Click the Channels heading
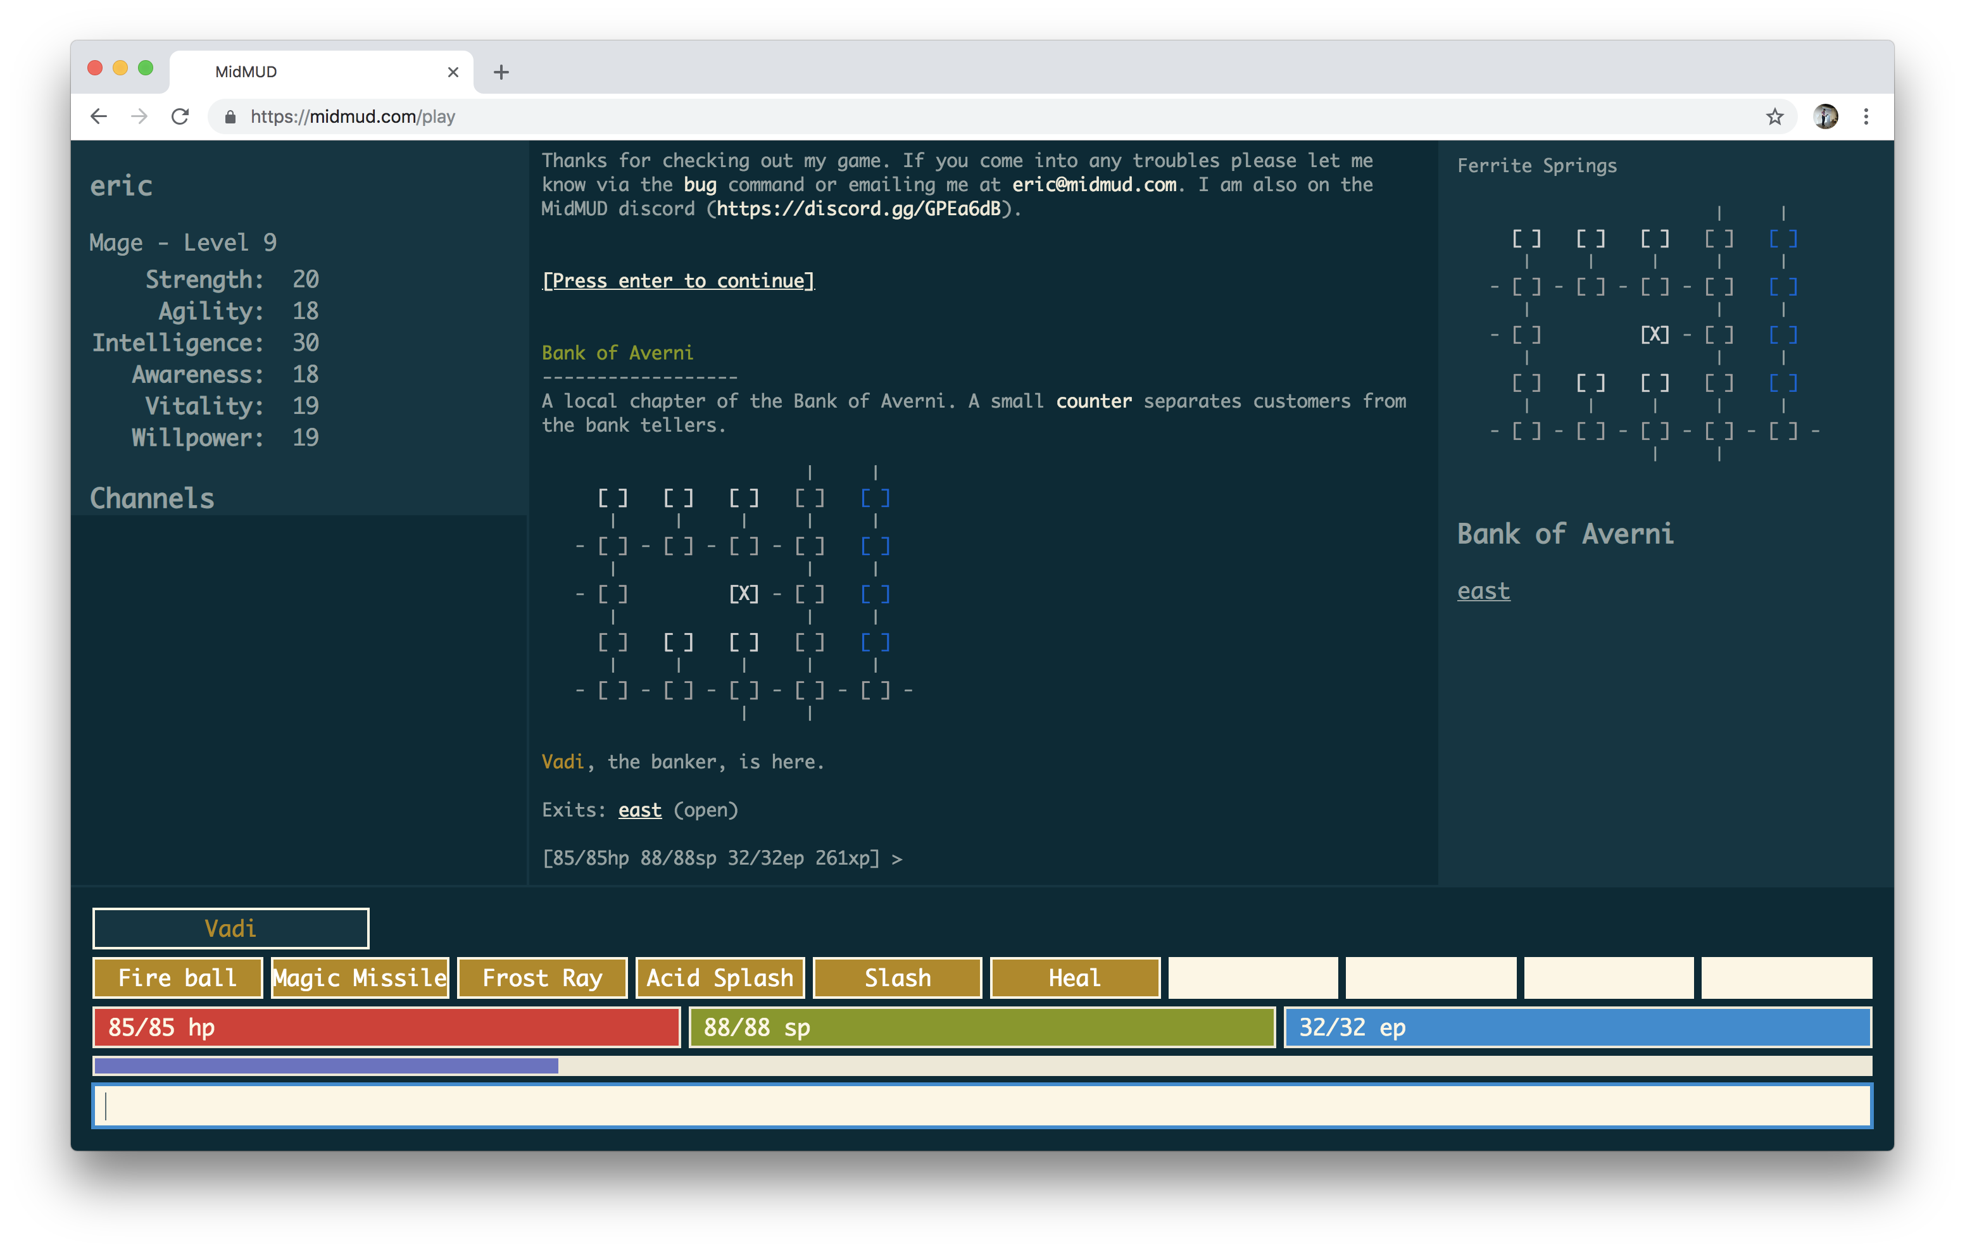 point(152,498)
